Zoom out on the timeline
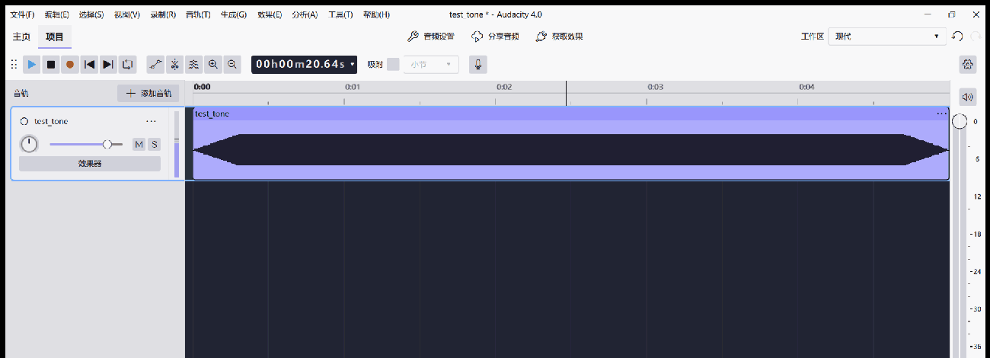 point(232,65)
